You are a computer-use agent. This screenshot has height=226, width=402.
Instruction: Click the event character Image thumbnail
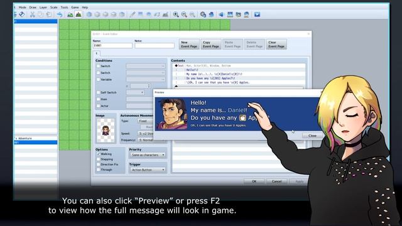[106, 131]
